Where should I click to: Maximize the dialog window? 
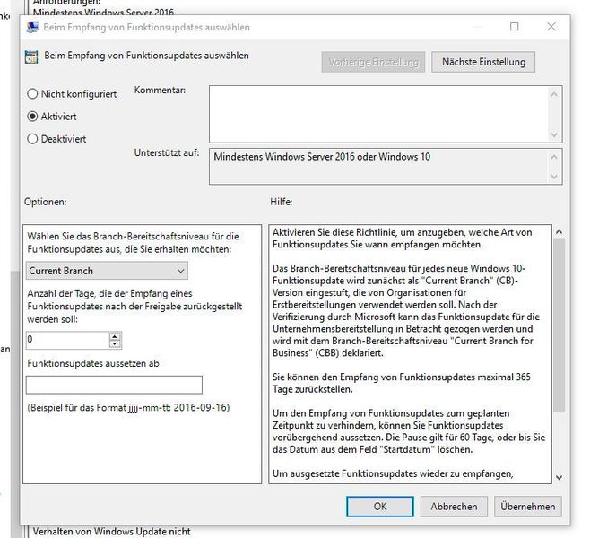[x=515, y=27]
